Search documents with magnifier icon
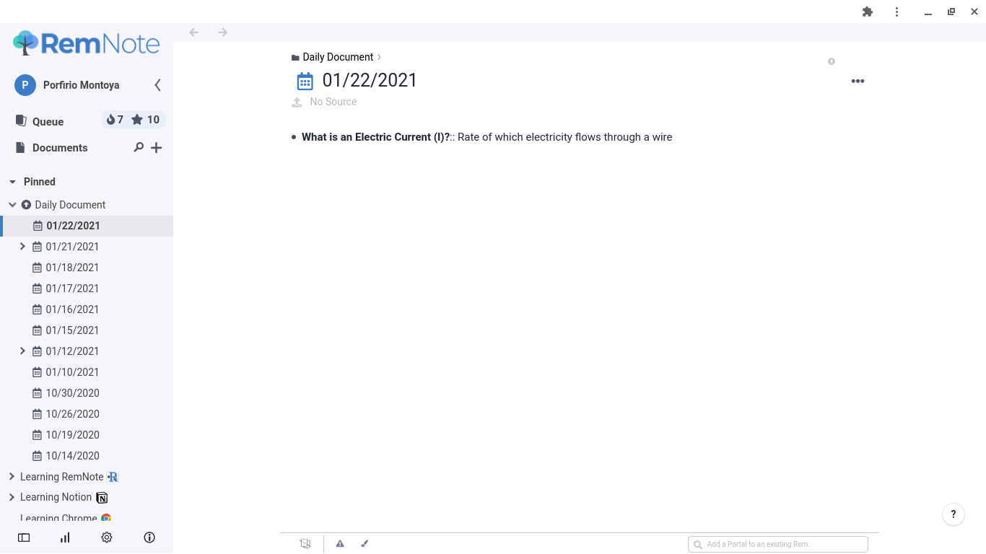The height and width of the screenshot is (554, 986). 139,147
